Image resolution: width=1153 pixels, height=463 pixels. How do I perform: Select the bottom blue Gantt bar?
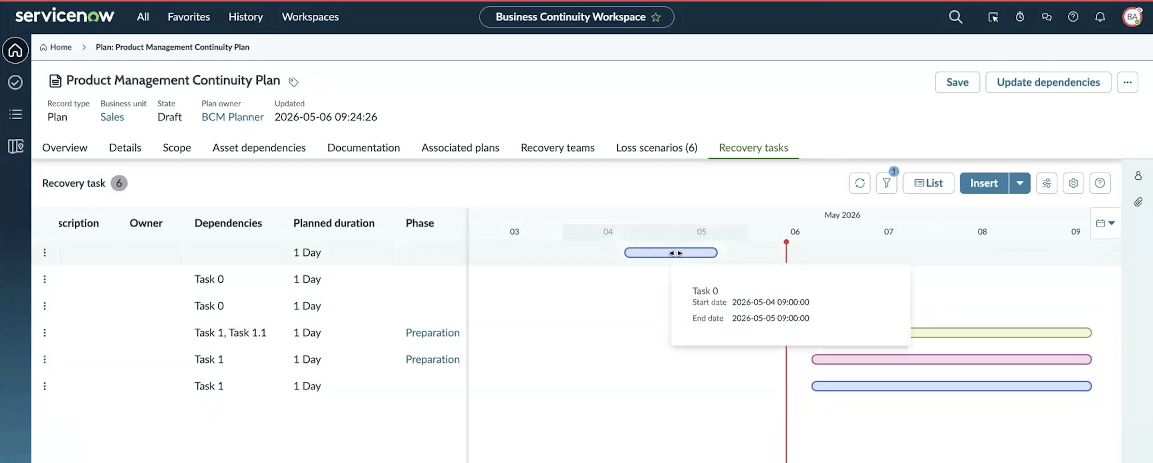coord(951,386)
